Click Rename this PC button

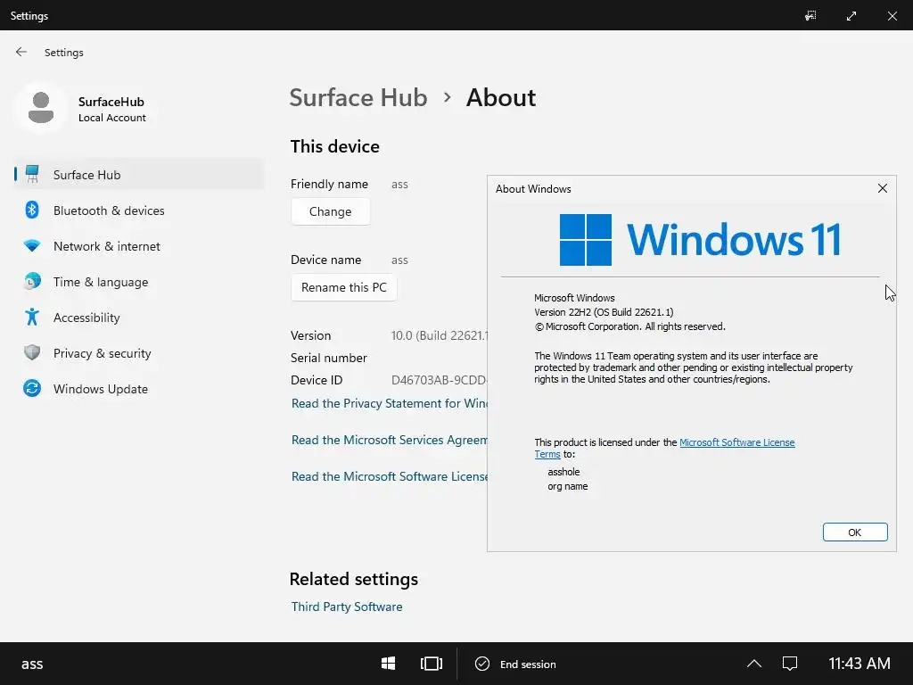343,287
